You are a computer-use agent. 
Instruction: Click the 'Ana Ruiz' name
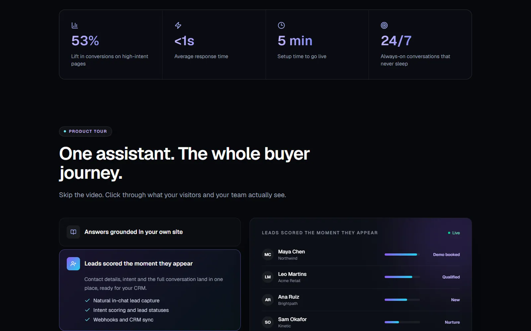(x=289, y=297)
